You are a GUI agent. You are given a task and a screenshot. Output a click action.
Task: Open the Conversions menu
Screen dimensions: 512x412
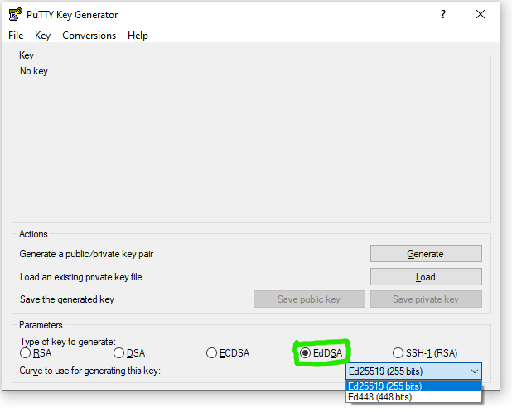point(89,36)
